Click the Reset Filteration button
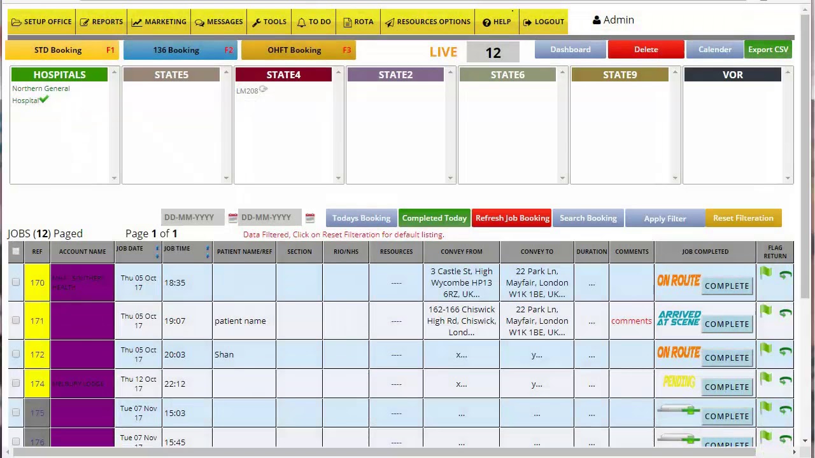 pyautogui.click(x=743, y=218)
